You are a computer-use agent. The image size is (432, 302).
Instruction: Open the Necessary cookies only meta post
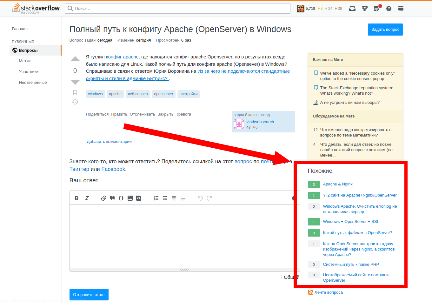point(357,76)
